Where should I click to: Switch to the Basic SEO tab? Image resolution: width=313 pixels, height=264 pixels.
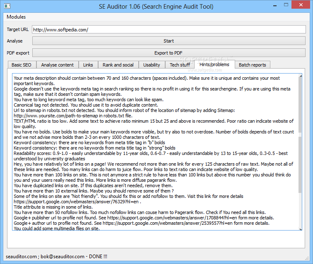pos(22,65)
